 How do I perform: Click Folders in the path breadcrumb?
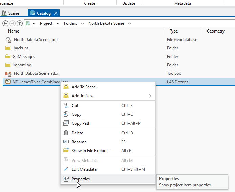(x=70, y=23)
